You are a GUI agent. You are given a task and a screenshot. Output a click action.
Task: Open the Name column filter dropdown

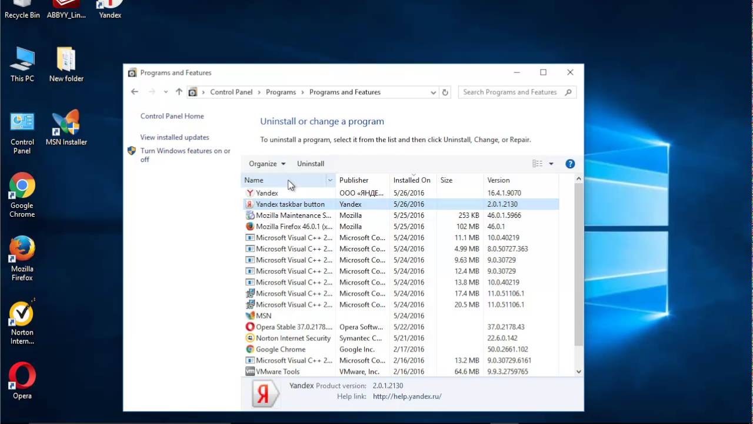(x=330, y=180)
